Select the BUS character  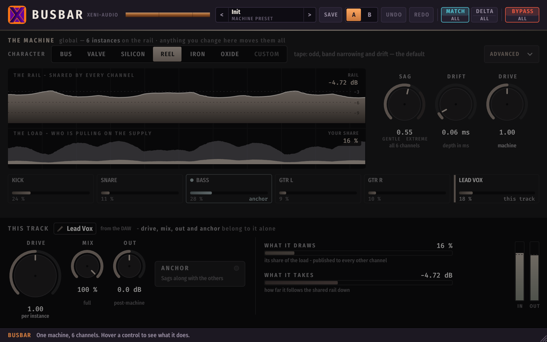pos(66,54)
